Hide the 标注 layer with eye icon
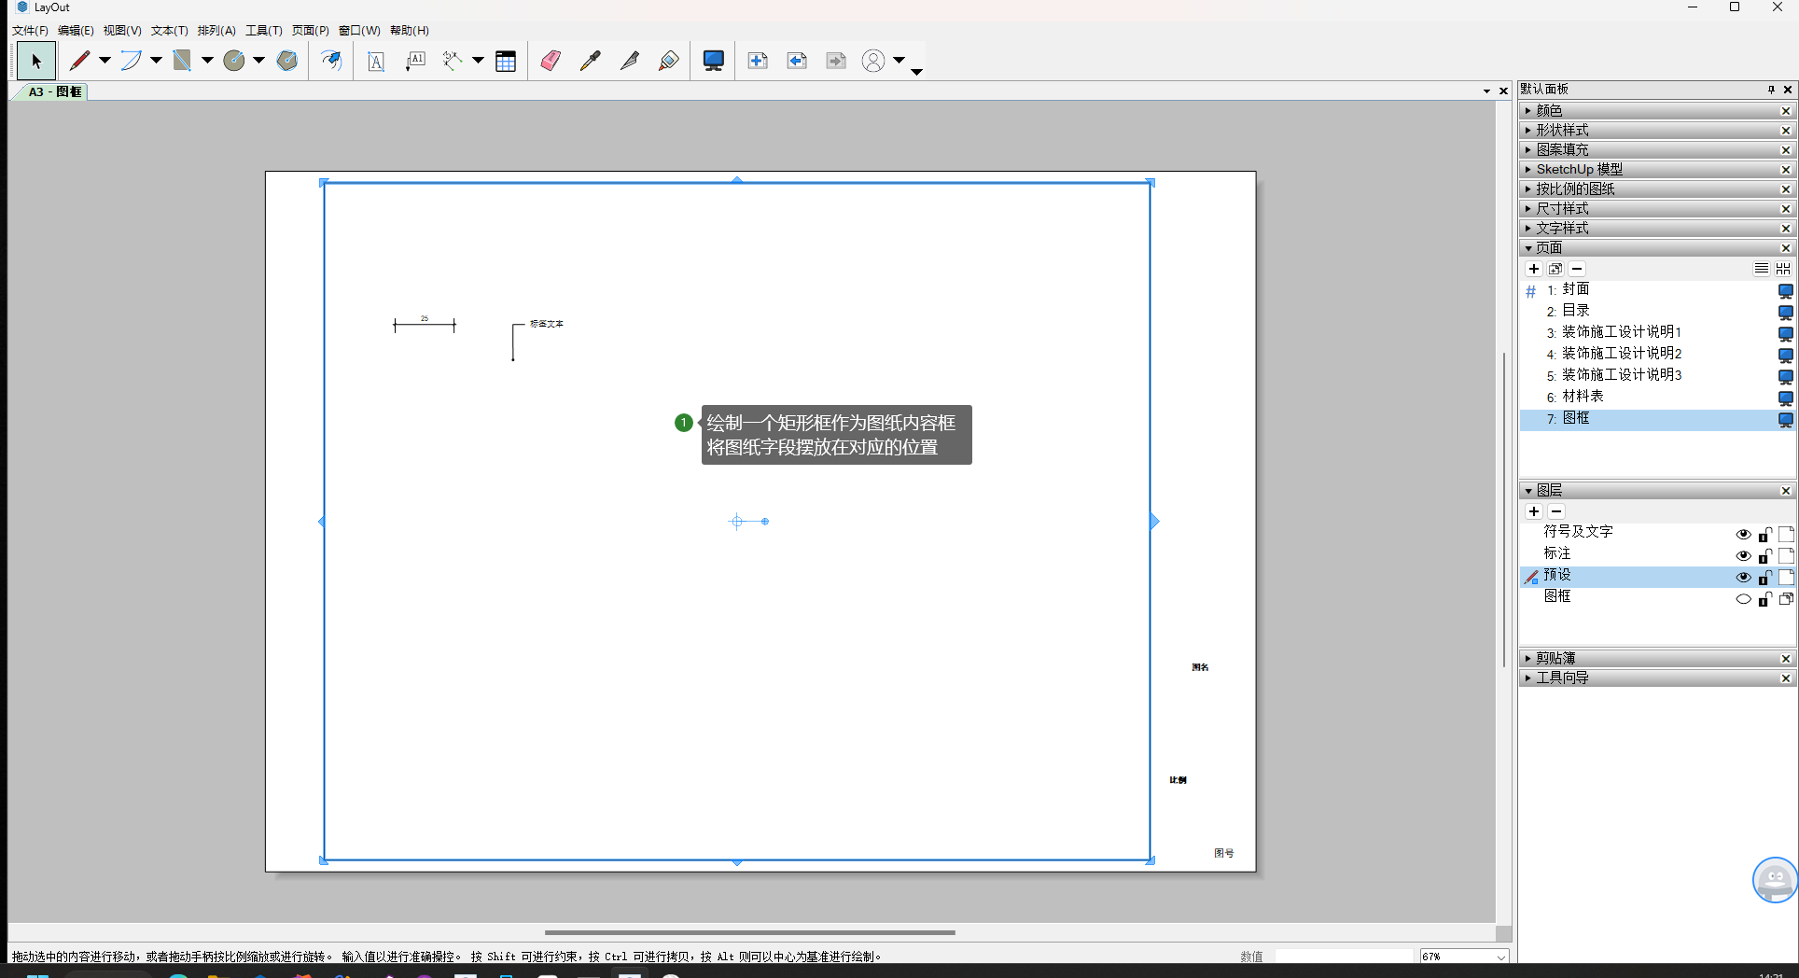The image size is (1799, 978). [x=1742, y=556]
